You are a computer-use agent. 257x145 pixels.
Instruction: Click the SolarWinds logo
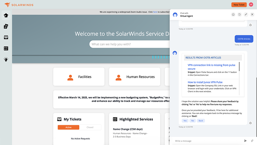click(19, 5)
